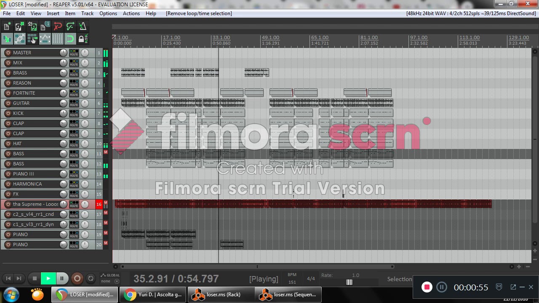The image size is (539, 303).
Task: Click the green Play transport button
Action: pos(48,279)
